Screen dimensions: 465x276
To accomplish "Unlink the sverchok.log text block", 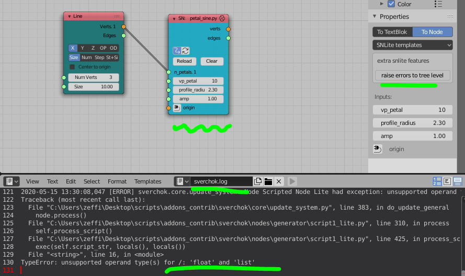I will [x=279, y=181].
